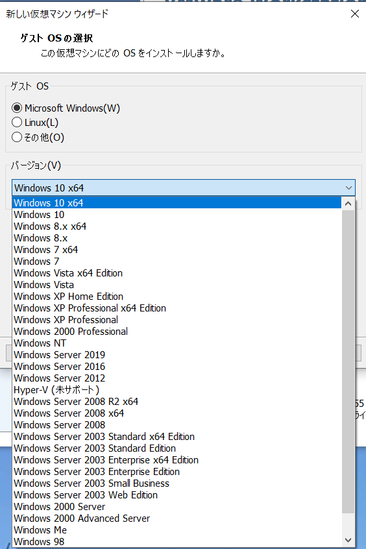
Task: Click scrollbar up arrow in version list
Action: tap(348, 203)
